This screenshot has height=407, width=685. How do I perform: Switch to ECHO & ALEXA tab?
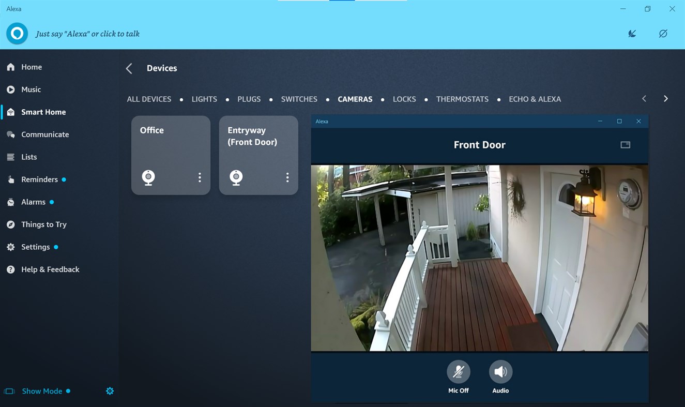[535, 99]
